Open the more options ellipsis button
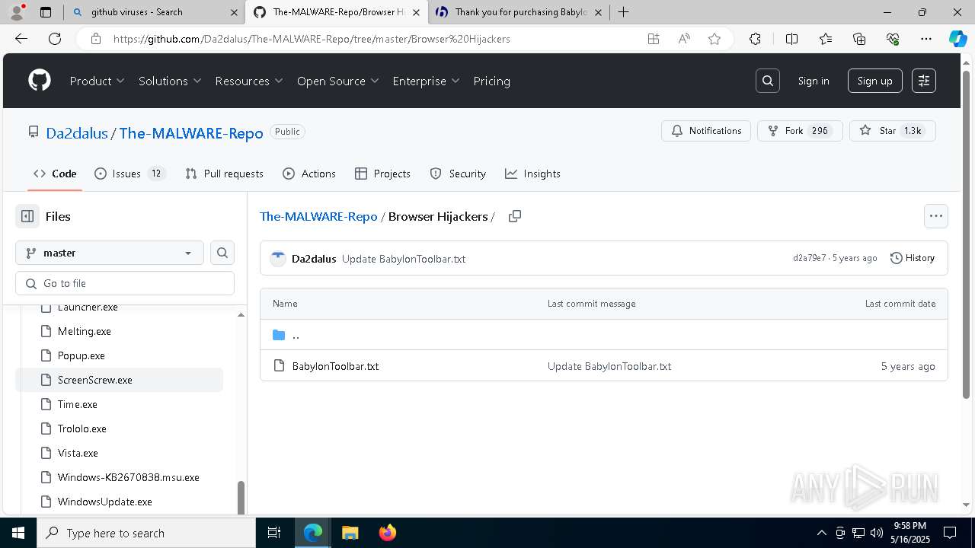This screenshot has height=548, width=975. [936, 216]
